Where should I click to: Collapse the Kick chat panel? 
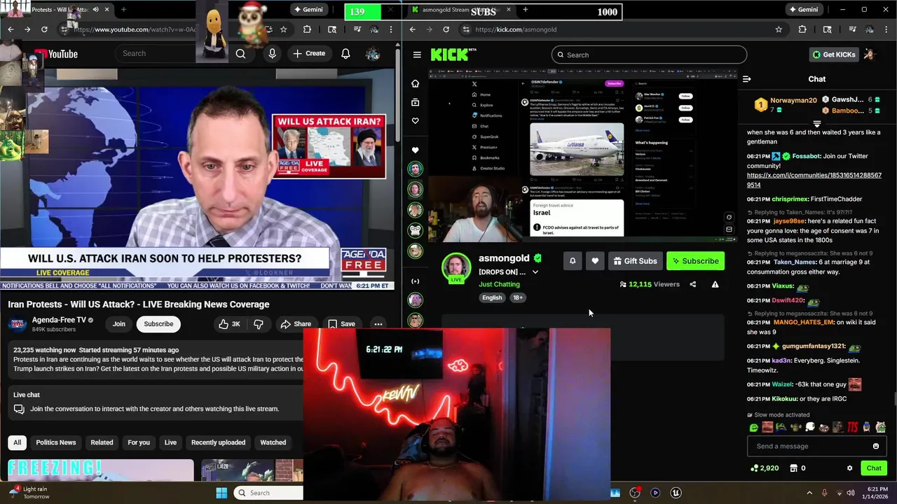point(747,79)
